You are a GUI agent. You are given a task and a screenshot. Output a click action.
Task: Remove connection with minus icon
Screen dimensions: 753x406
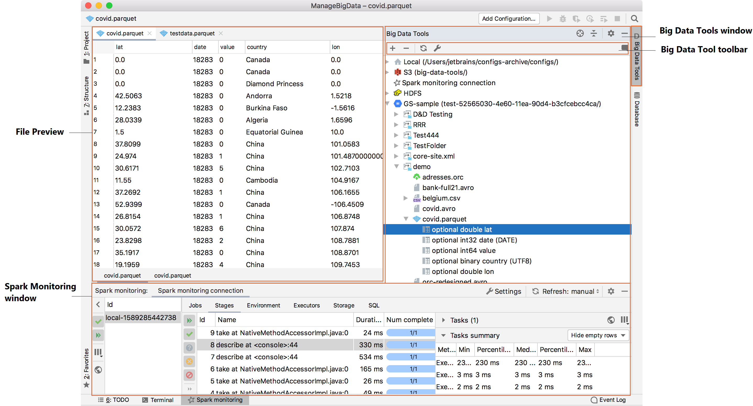tap(406, 48)
